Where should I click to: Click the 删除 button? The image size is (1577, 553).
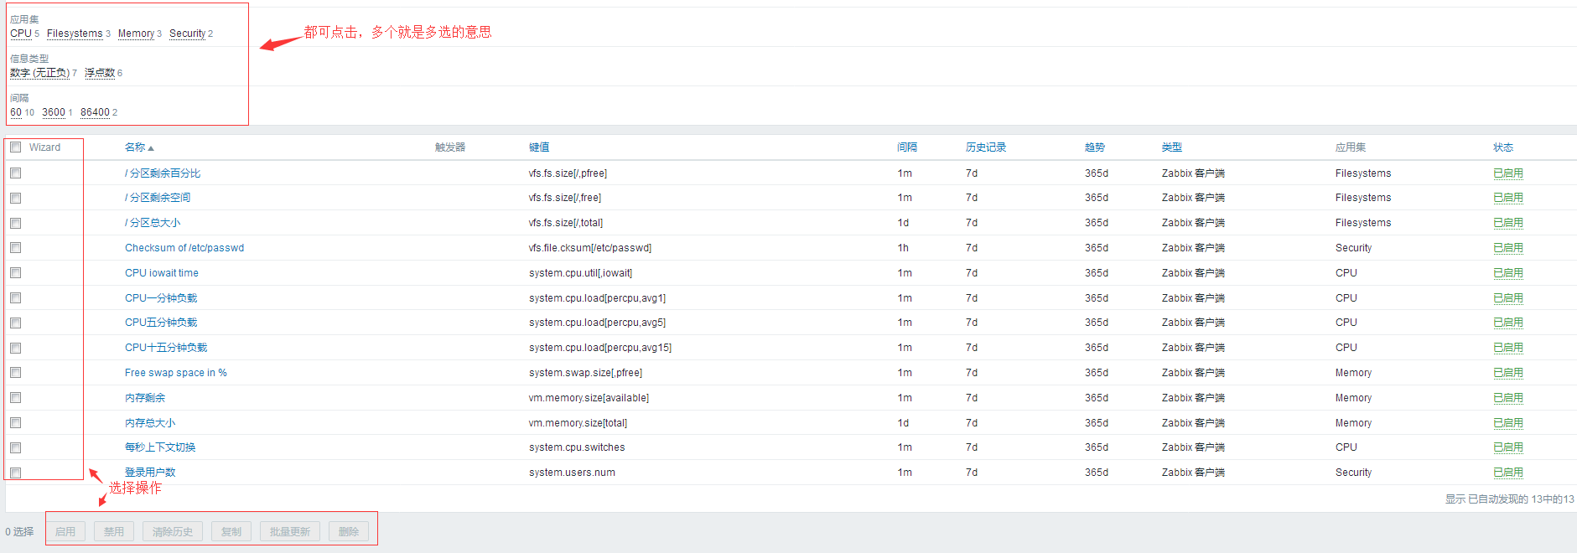[x=349, y=532]
